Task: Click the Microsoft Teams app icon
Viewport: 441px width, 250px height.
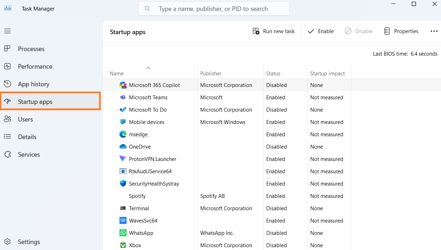Action: [123, 98]
